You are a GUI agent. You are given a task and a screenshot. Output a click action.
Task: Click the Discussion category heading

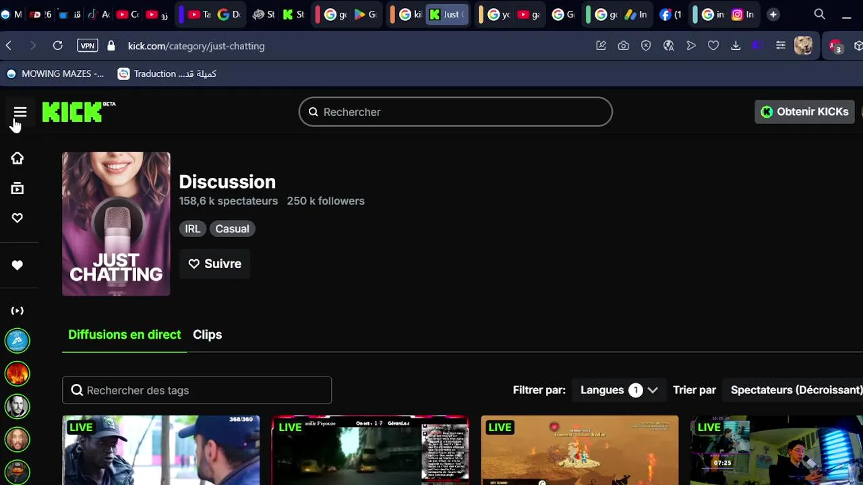pos(227,182)
